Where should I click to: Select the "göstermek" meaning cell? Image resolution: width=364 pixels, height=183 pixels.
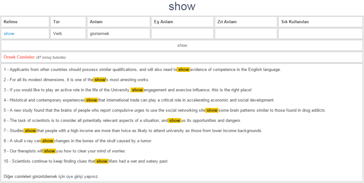(100, 34)
